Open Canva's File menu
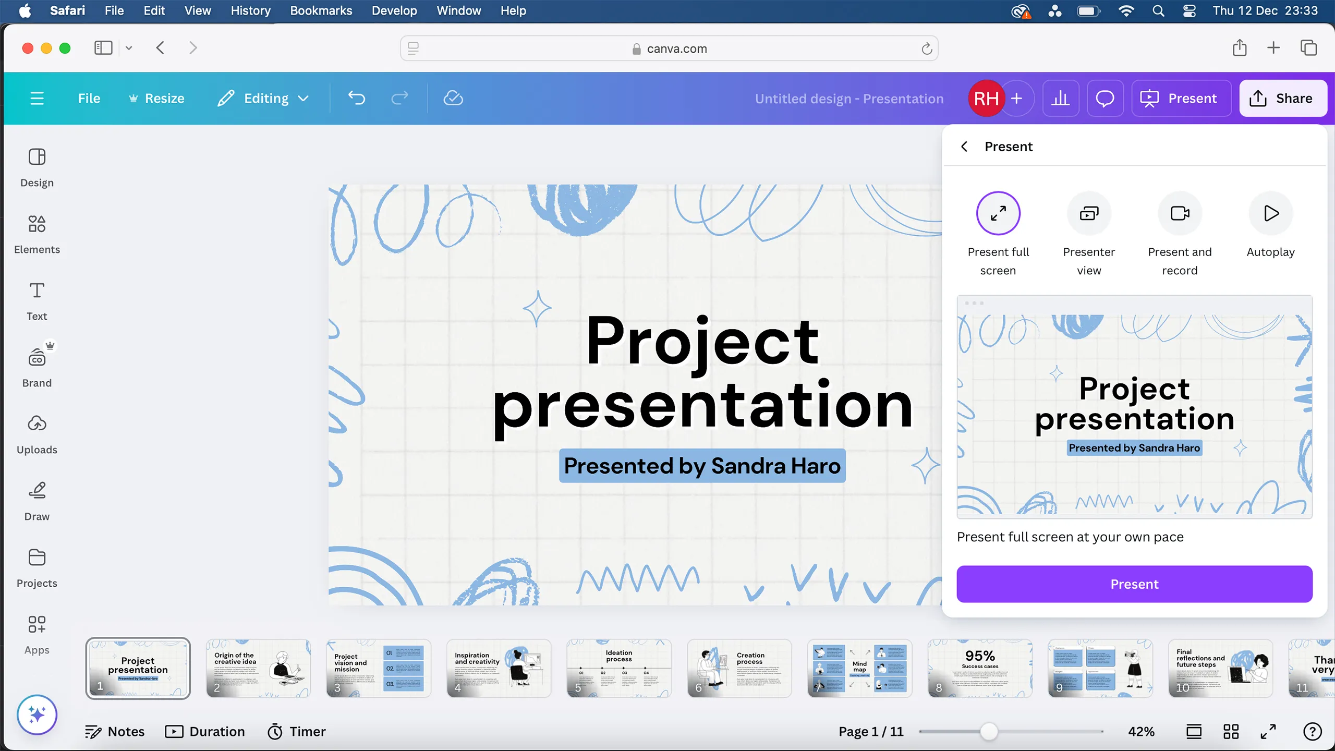Viewport: 1335px width, 751px height. point(89,98)
